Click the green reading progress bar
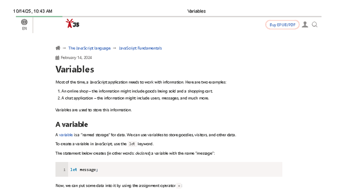Viewport: 337px width, 190px height. click(39, 16)
